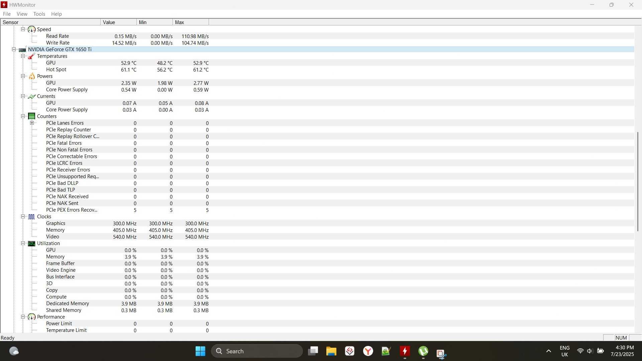The width and height of the screenshot is (642, 361).
Task: Click the Max column header
Action: [191, 22]
